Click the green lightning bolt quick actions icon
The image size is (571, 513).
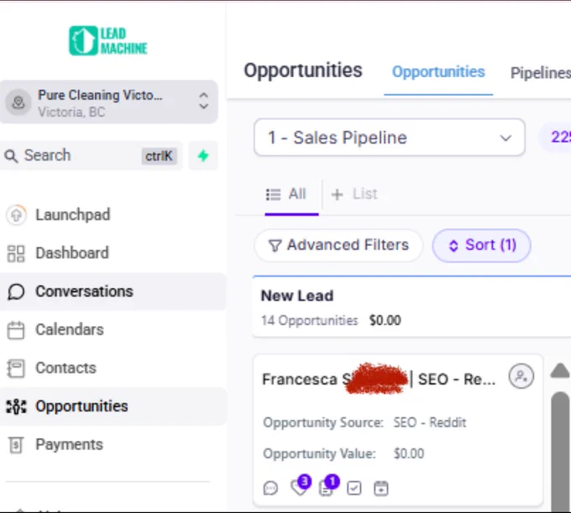pos(203,156)
